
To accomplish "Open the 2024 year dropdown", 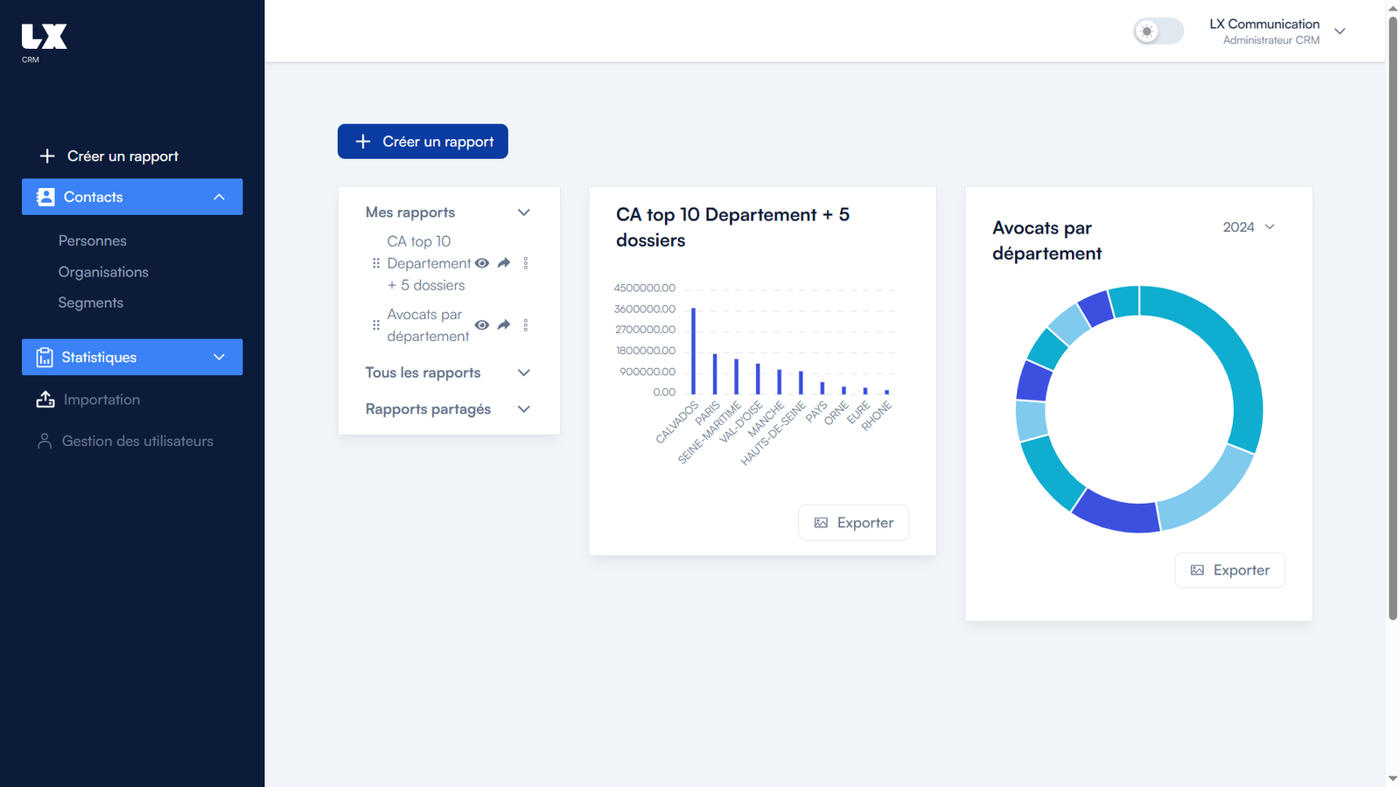I will (x=1249, y=227).
